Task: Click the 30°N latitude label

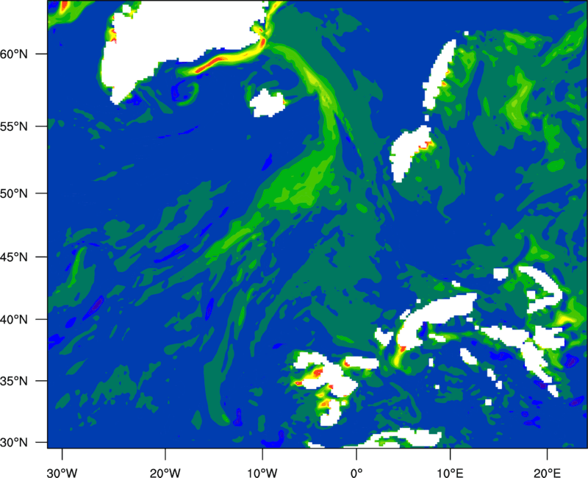Action: [14, 443]
